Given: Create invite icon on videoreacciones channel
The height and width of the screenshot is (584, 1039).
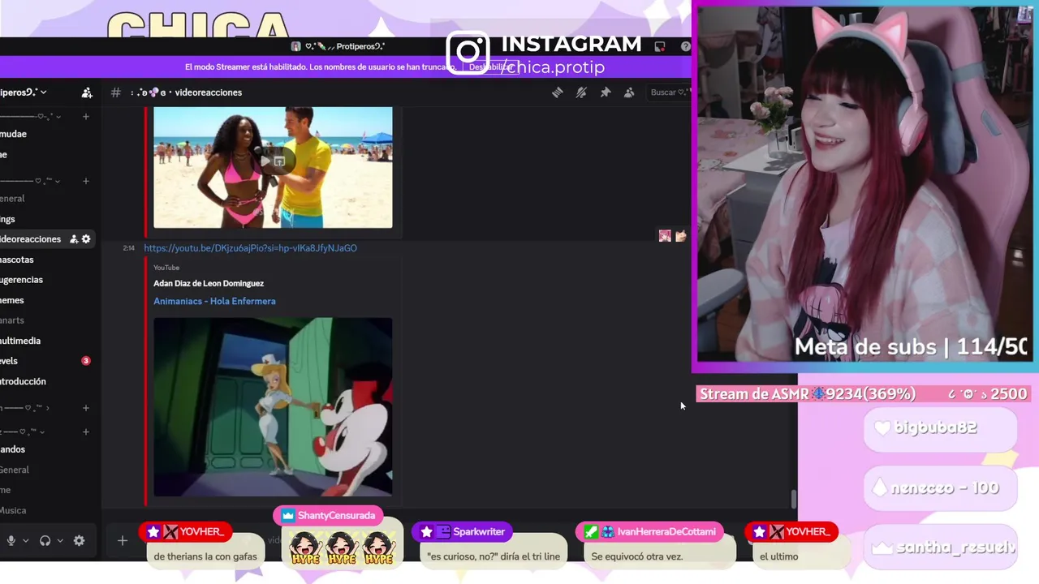Looking at the screenshot, I should [x=74, y=239].
